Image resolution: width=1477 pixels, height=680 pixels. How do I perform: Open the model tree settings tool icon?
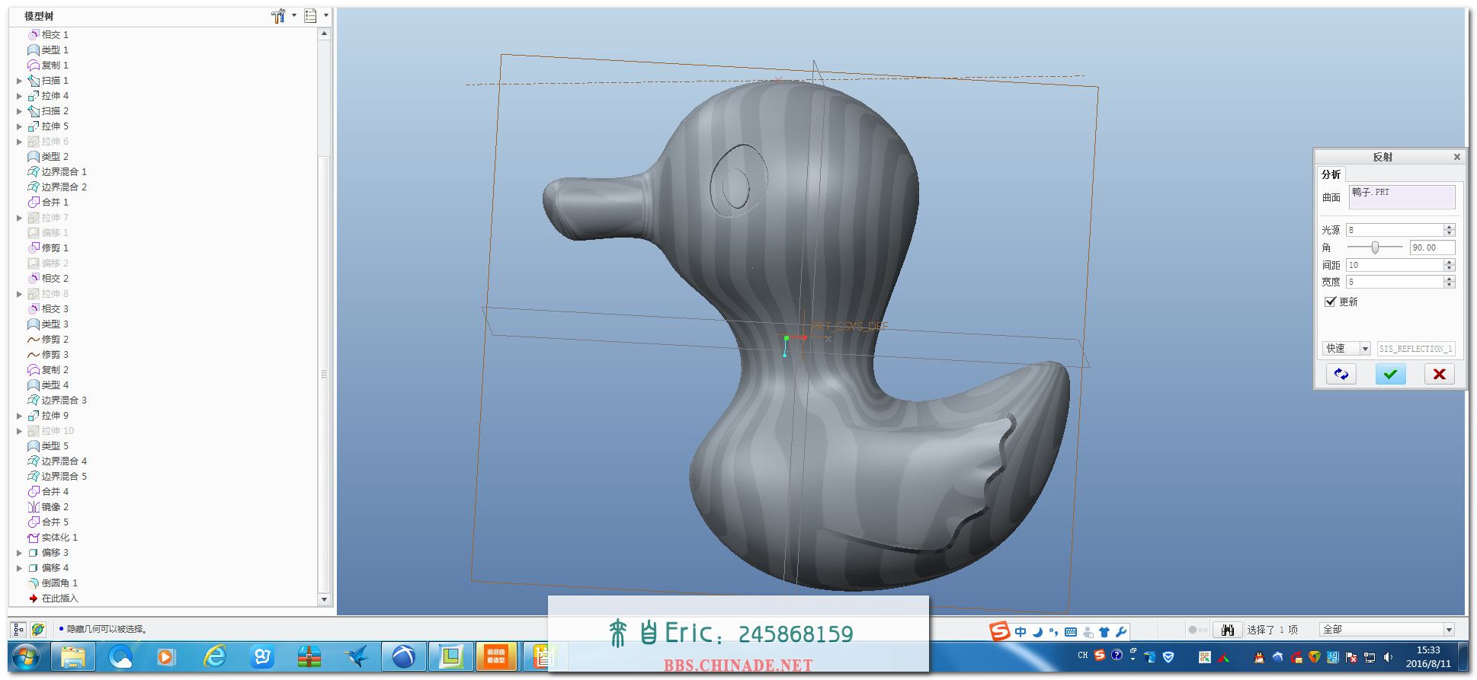click(x=278, y=15)
